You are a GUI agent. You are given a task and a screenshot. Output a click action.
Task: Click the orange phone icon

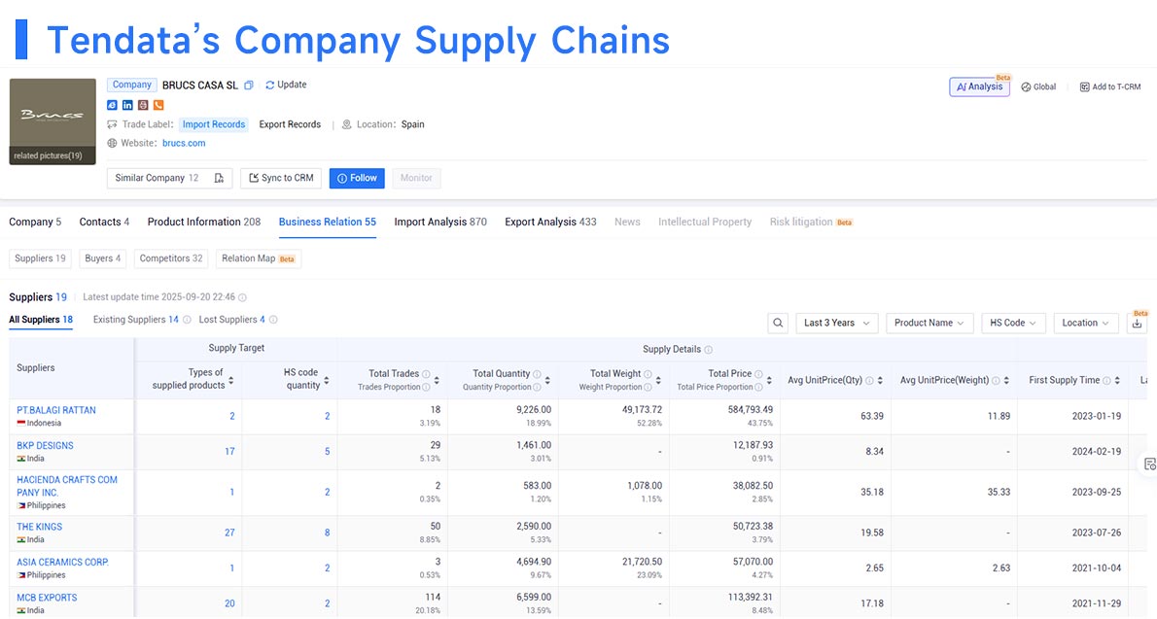[x=158, y=106]
